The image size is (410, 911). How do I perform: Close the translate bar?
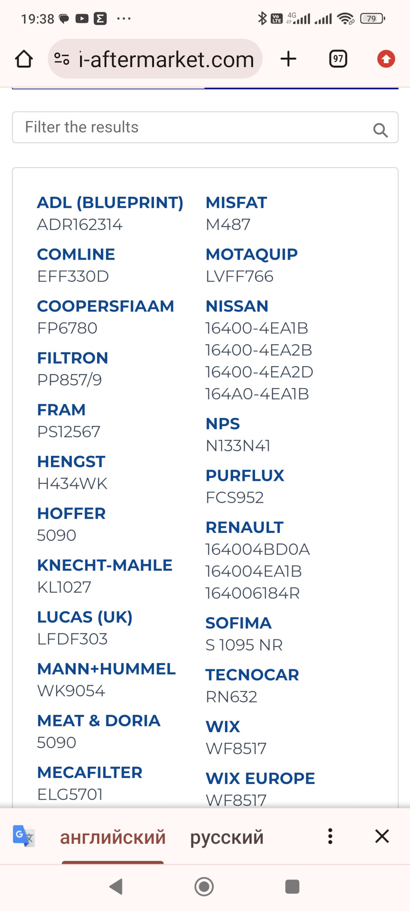[382, 836]
